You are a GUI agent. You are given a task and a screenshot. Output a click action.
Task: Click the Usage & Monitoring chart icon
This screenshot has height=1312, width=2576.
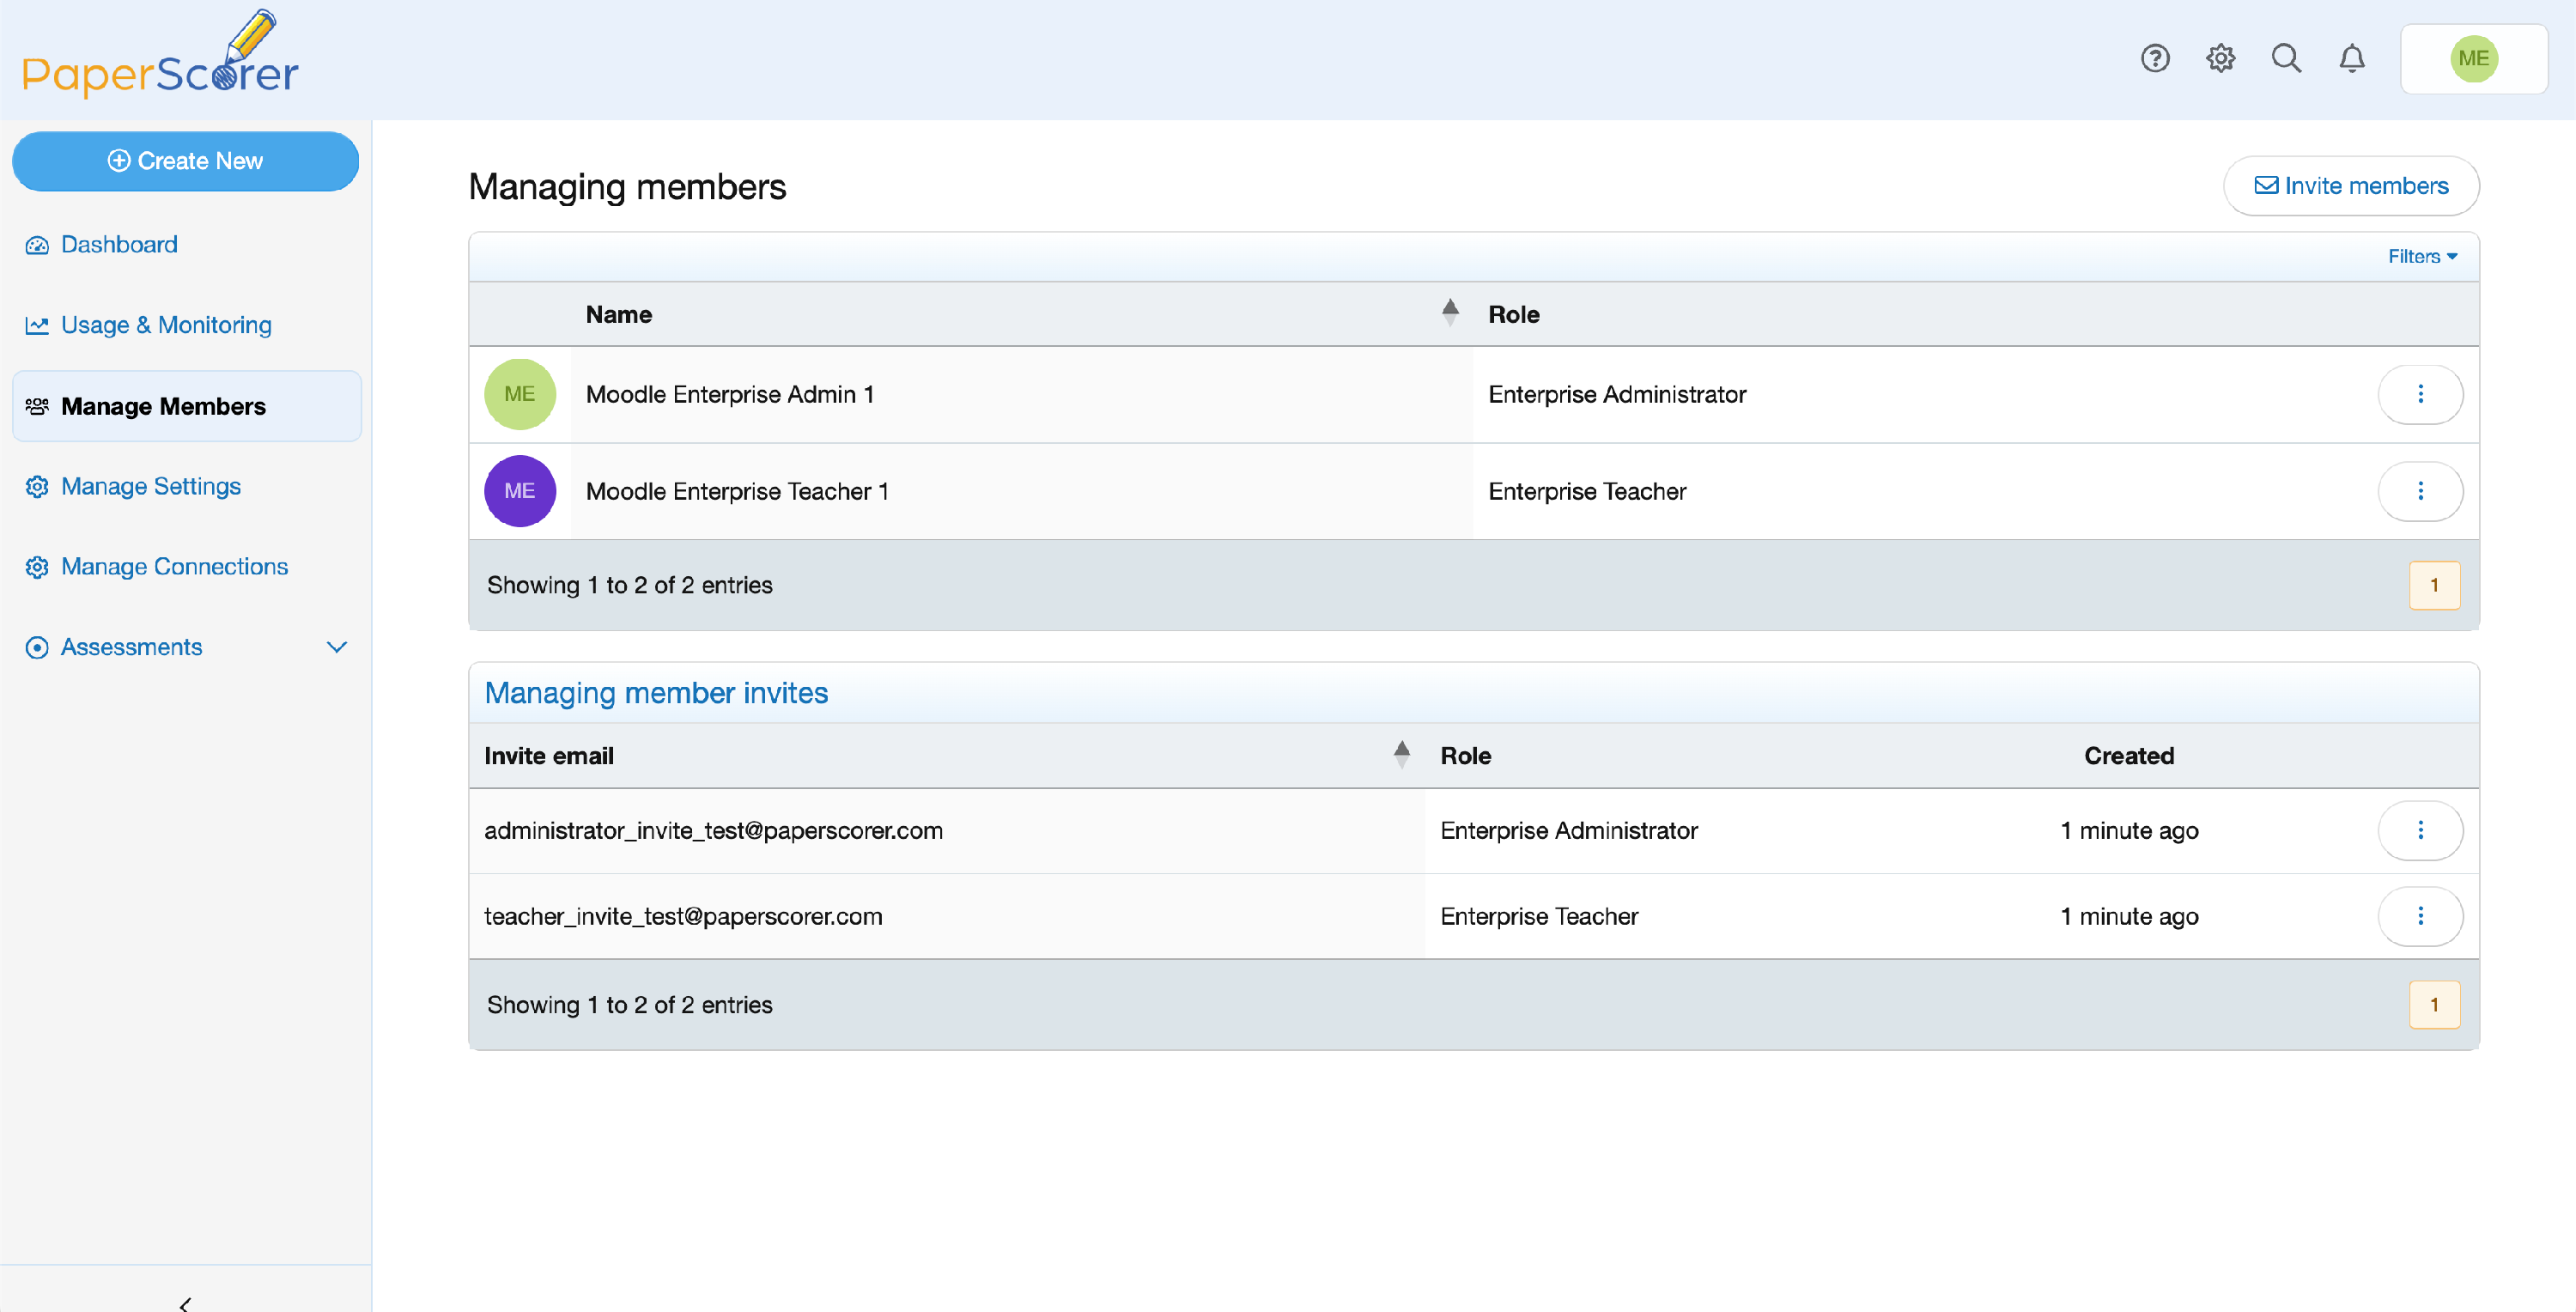(x=37, y=325)
